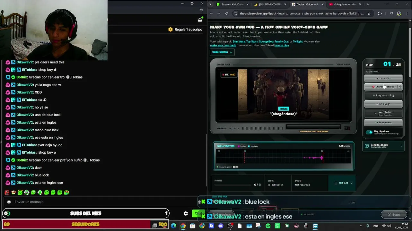
Task: Close the YouTube tab
Action: (x=360, y=4)
